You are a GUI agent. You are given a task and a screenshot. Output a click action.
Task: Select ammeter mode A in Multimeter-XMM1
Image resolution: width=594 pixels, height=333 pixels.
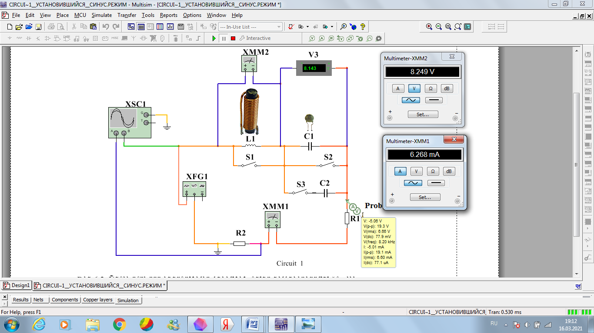400,171
